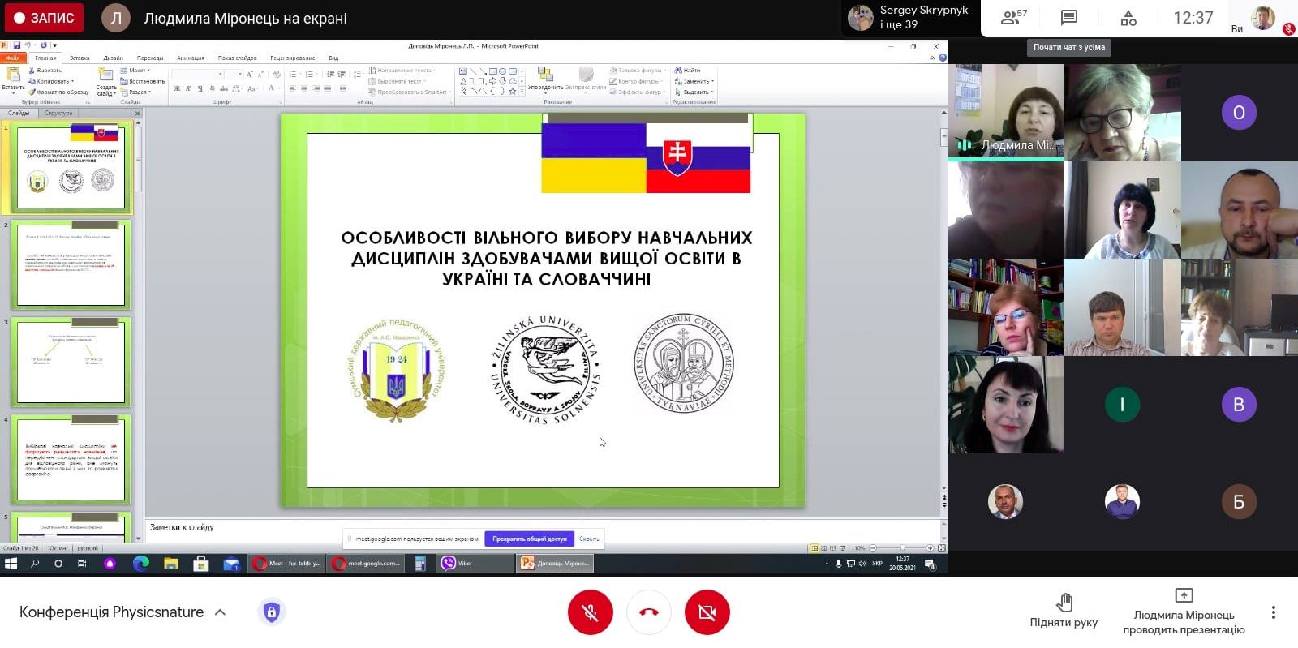Image resolution: width=1298 pixels, height=648 pixels.
Task: Open Meet more options menu
Action: [1273, 612]
